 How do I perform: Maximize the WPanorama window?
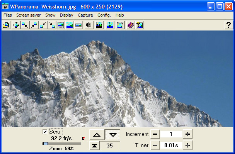pos(220,7)
